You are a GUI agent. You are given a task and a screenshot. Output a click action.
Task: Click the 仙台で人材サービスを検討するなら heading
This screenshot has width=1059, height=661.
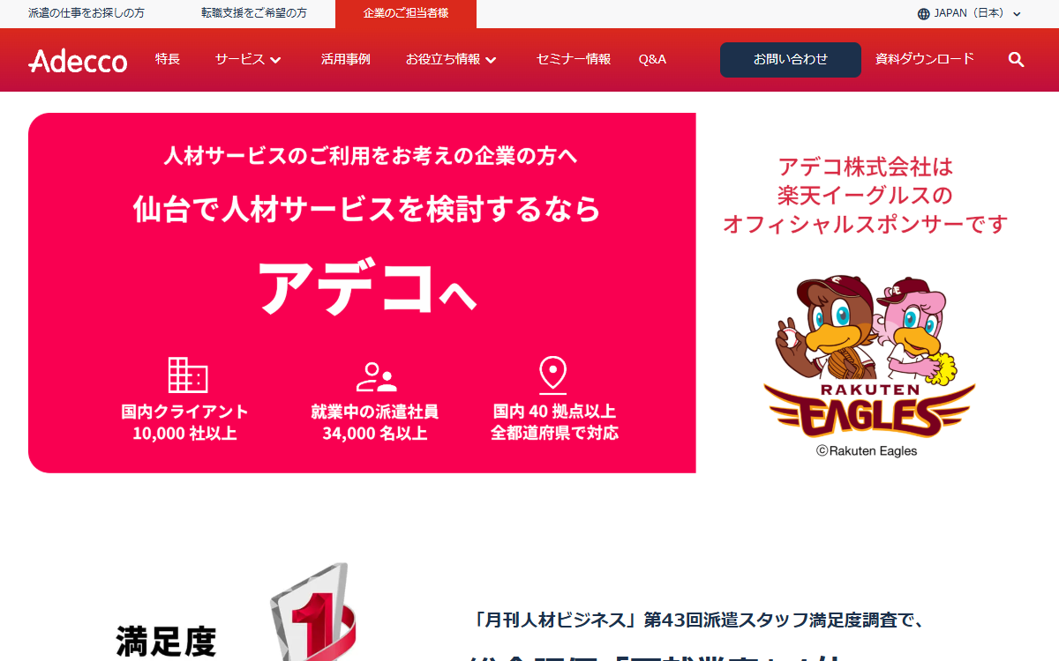[367, 209]
